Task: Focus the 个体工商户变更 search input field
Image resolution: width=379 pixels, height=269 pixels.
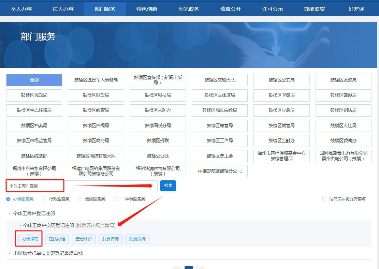Action: point(82,186)
